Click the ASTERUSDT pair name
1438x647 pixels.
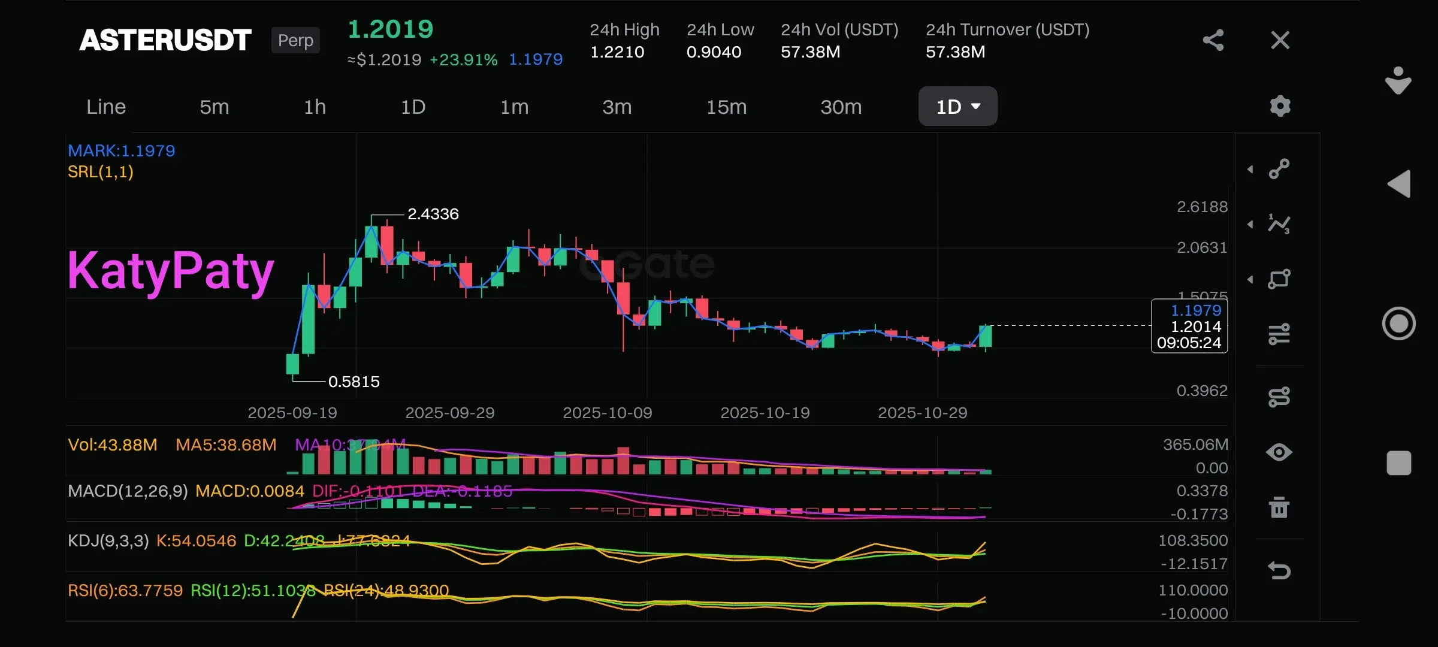[165, 40]
